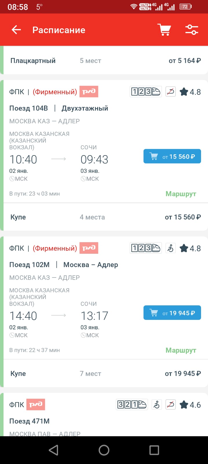
Task: Tap wheelchair icon on train 471М
Action: pos(157,405)
